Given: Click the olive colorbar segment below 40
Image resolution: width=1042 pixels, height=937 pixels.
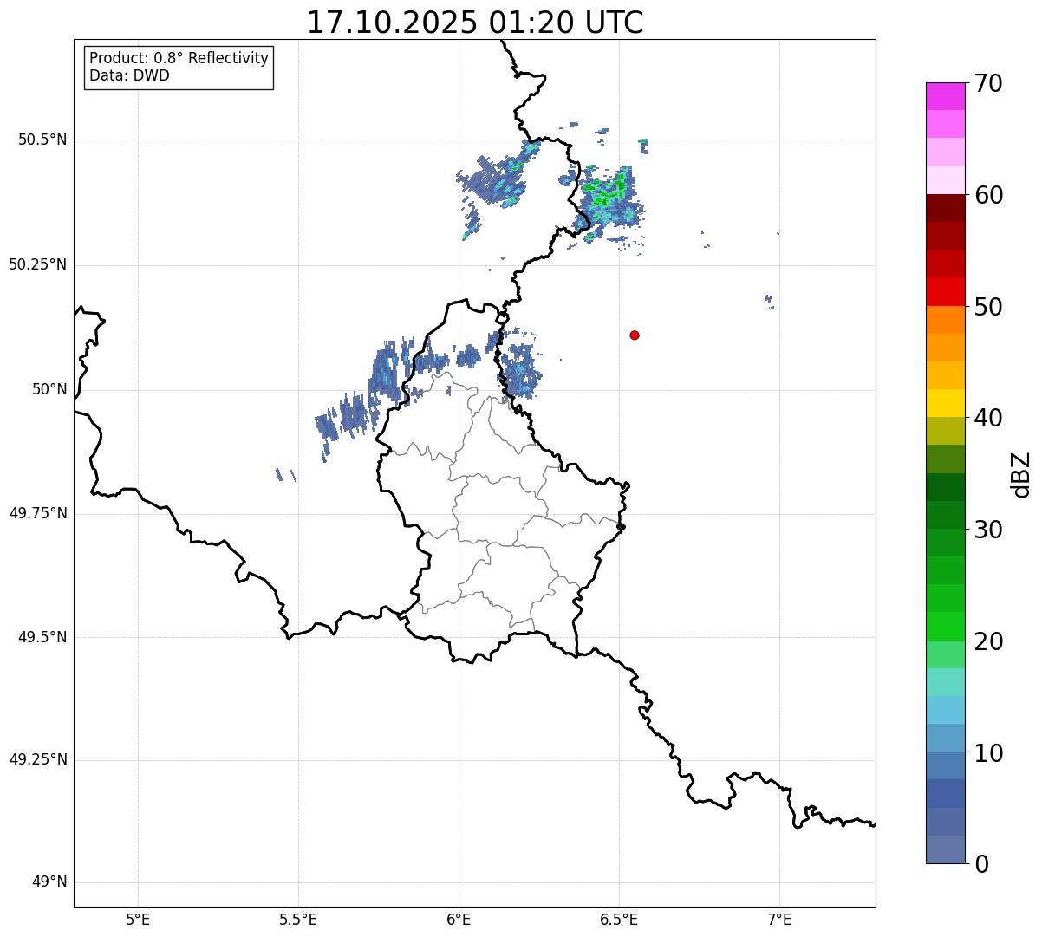Looking at the screenshot, I should pos(946,431).
